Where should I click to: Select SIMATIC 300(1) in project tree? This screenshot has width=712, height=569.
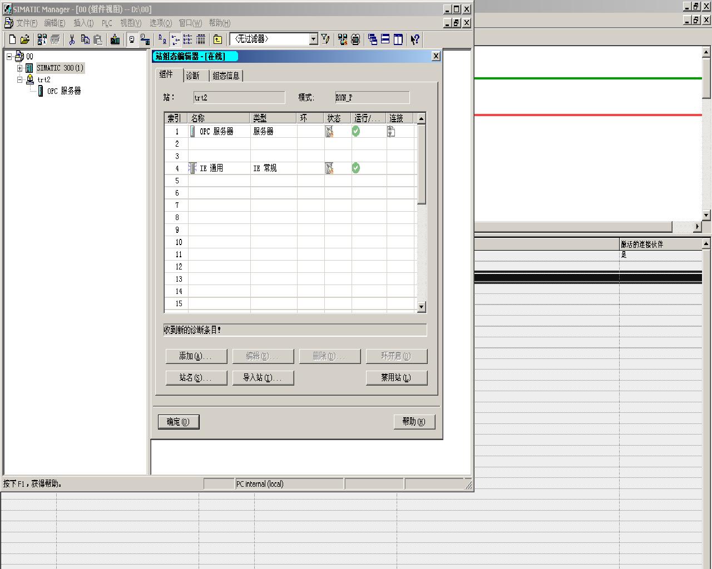pos(60,68)
